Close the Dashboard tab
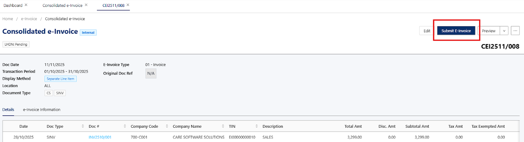This screenshot has width=524, height=142. pyautogui.click(x=26, y=5)
